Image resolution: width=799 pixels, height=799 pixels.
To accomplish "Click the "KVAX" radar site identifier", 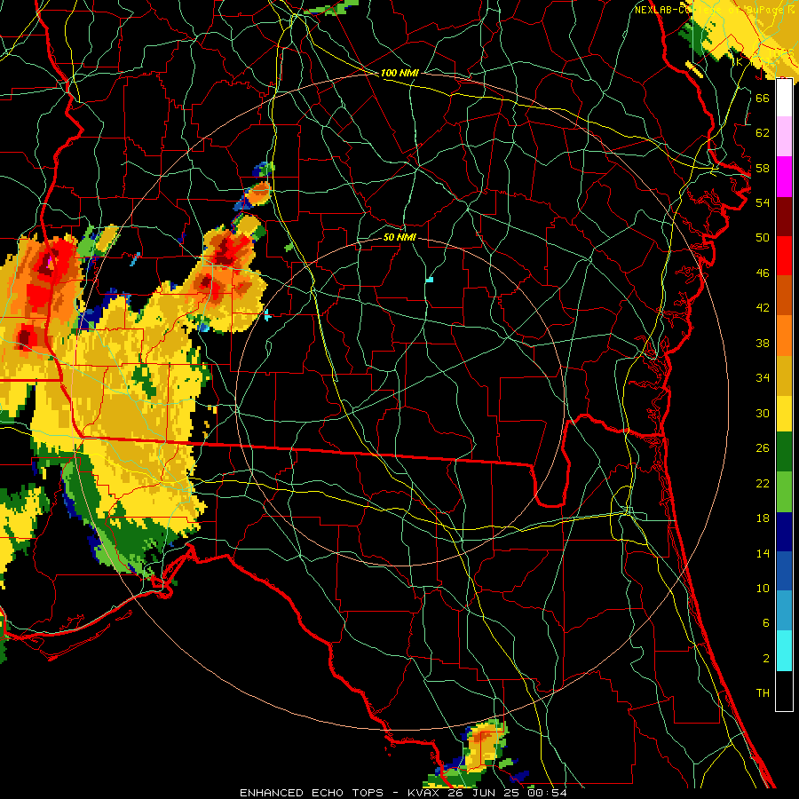I will click(x=424, y=793).
